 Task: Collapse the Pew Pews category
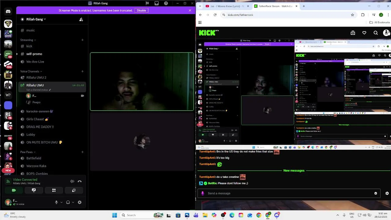coord(28,152)
